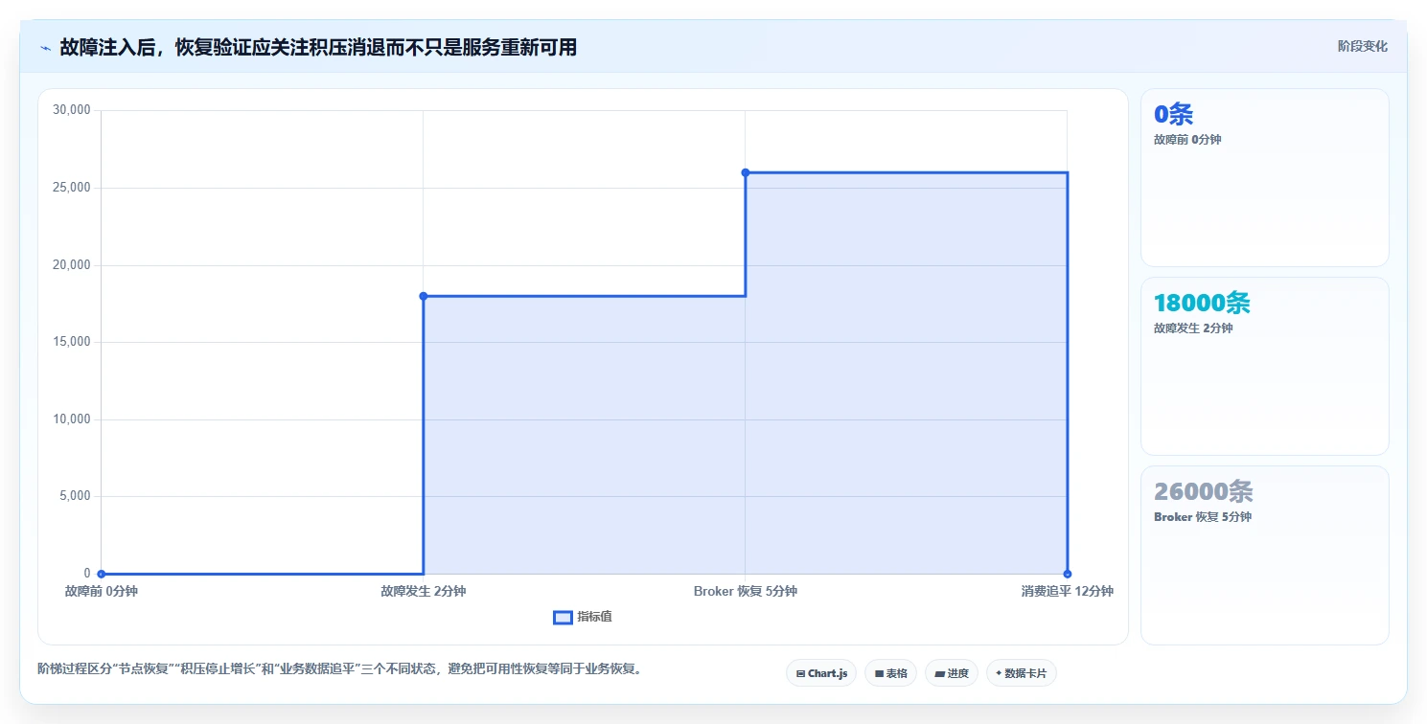Click y-axis value 5,000
Screen dimensions: 1427x724
(75, 496)
